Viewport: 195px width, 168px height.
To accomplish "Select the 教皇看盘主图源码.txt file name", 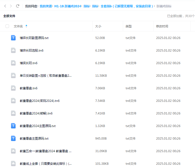I will coord(34,139).
